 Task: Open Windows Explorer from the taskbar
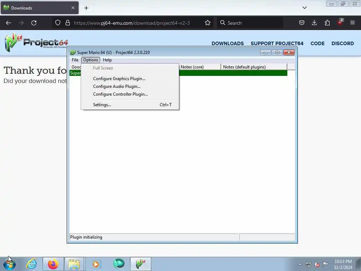[74, 264]
